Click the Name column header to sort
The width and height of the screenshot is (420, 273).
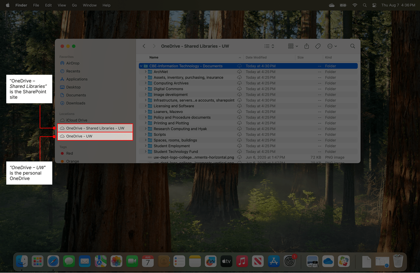154,57
